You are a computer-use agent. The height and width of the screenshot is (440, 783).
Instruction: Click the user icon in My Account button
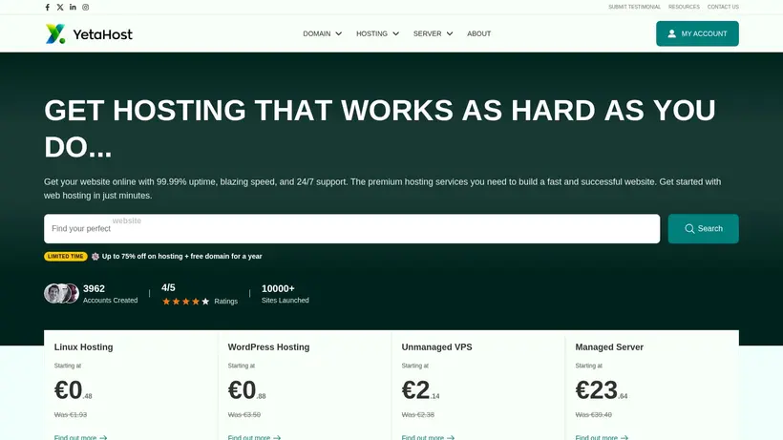click(x=671, y=33)
